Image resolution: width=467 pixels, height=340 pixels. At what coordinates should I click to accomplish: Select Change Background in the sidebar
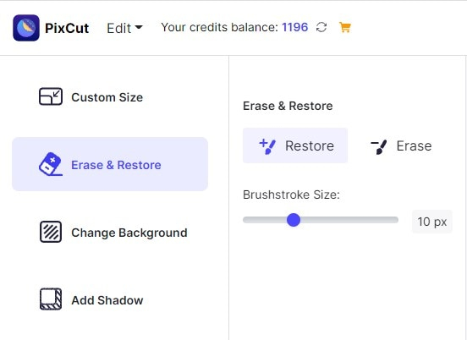(x=110, y=232)
